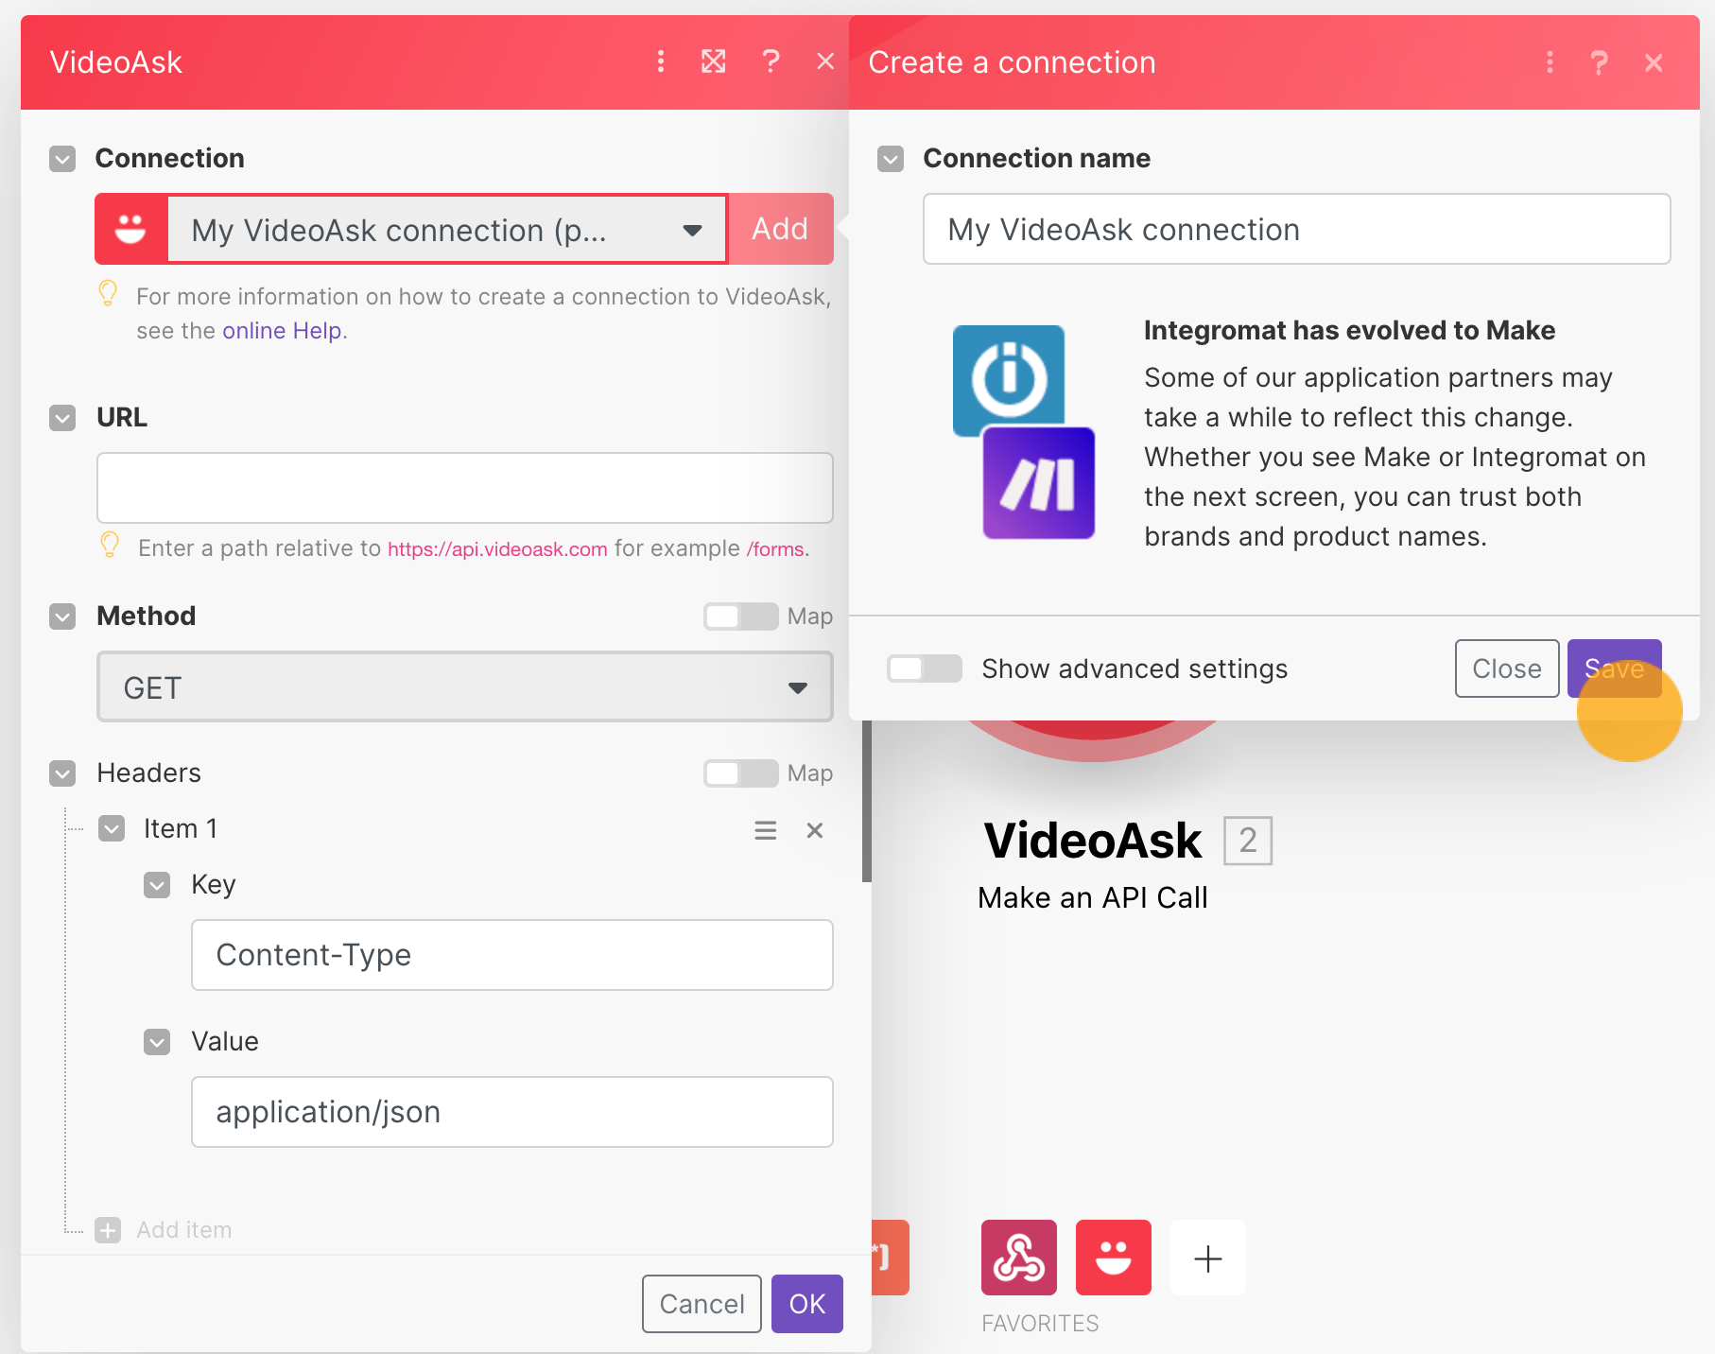The height and width of the screenshot is (1354, 1715).
Task: Open the GET method dropdown
Action: 465,687
